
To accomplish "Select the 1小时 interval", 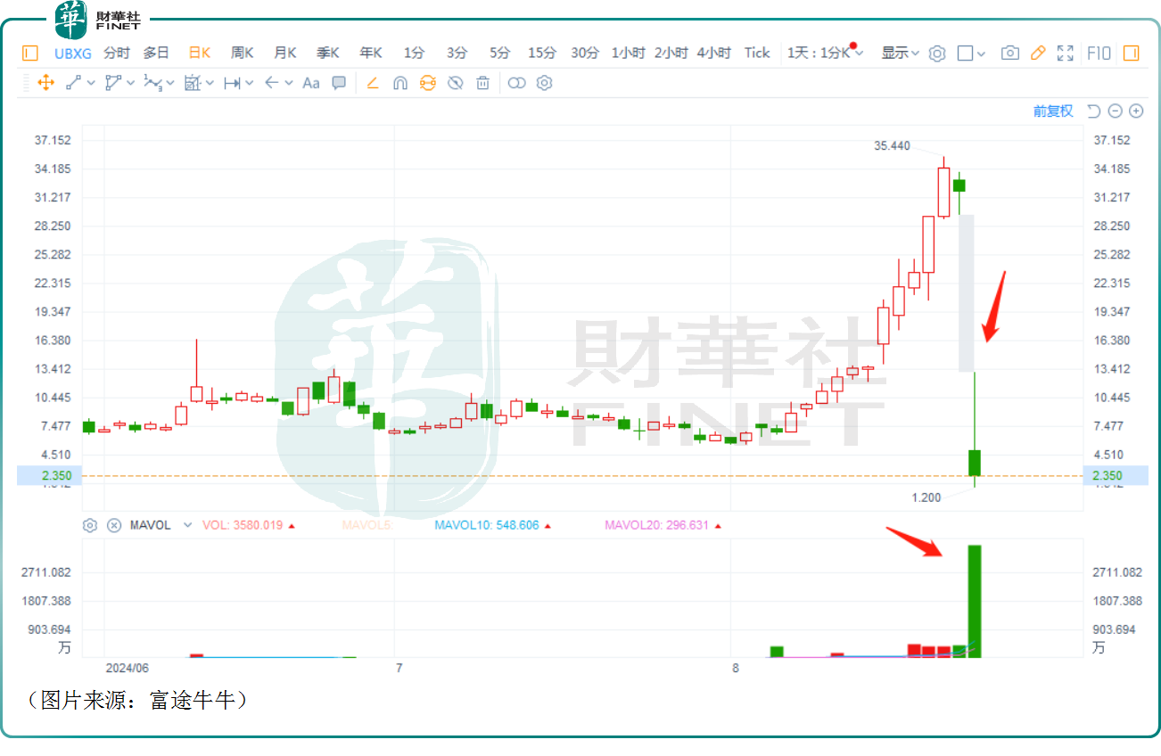I will click(628, 53).
